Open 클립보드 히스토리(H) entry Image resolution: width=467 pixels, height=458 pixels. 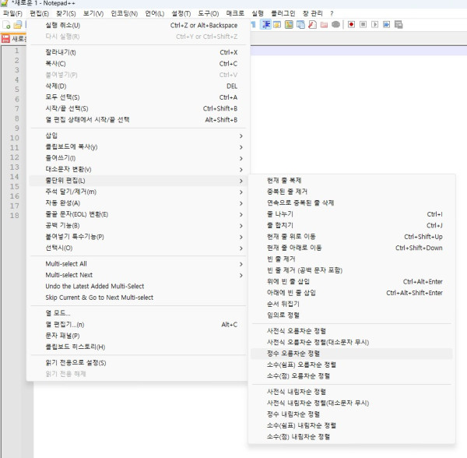(138, 347)
